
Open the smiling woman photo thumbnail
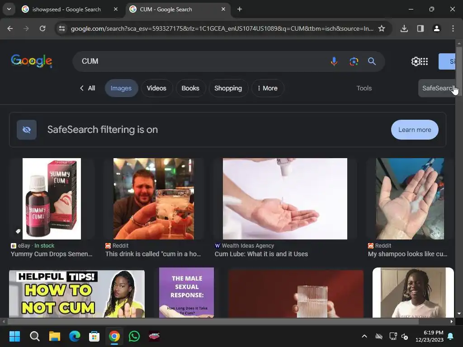(x=413, y=292)
